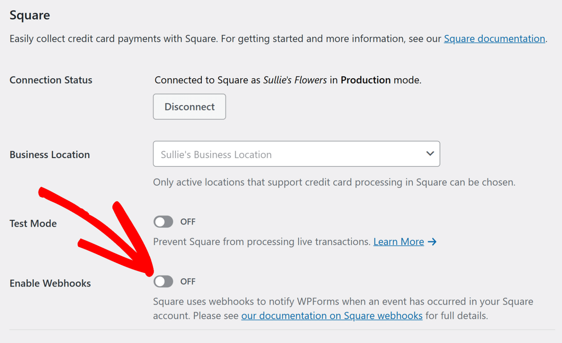This screenshot has width=562, height=343.
Task: Open documentation on Square webhooks
Action: coord(331,316)
